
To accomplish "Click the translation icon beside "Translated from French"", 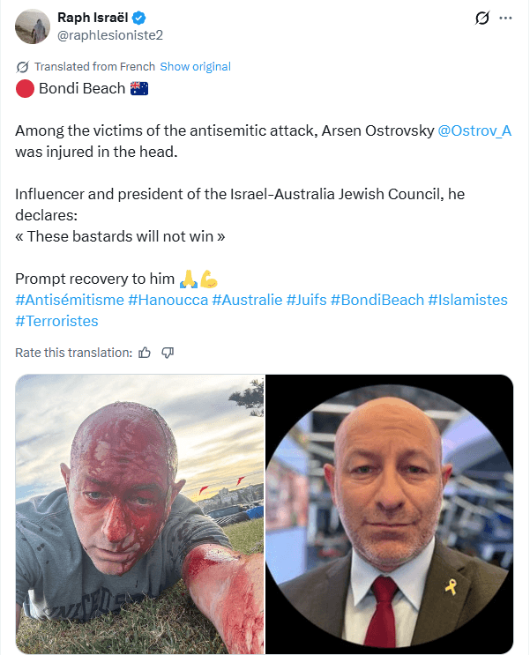I will click(23, 67).
